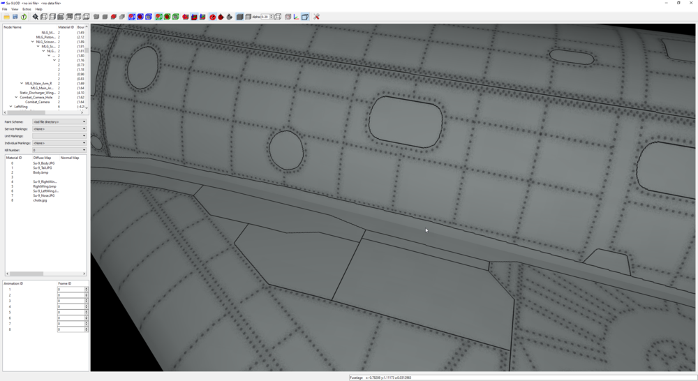Open the Extras menu

[x=27, y=9]
